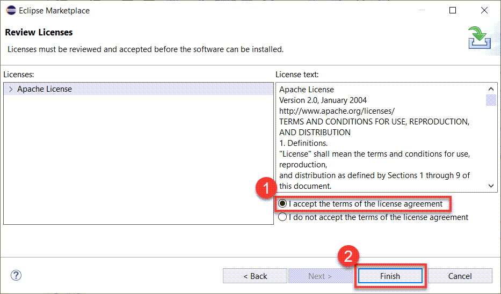Click the 'http://www.apache.org/licenses/' text line

337,111
